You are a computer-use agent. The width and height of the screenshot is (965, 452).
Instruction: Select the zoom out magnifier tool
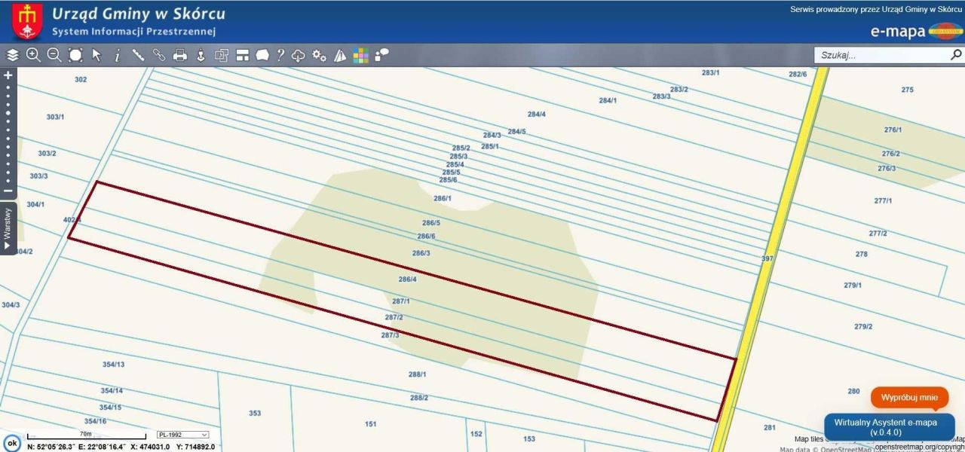coord(54,55)
